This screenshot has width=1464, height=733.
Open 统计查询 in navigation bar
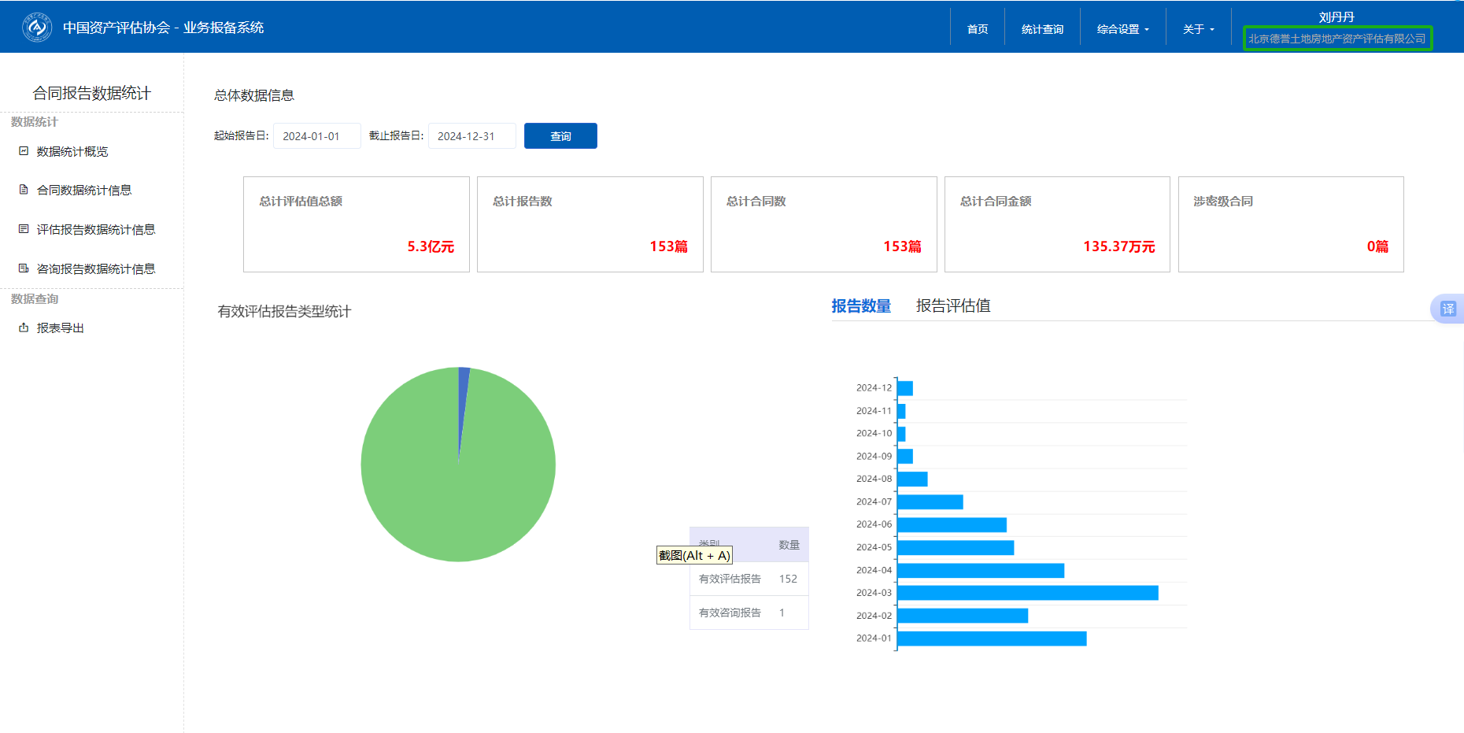point(1042,29)
